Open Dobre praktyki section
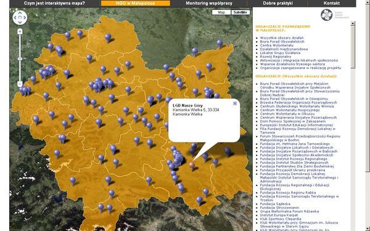370x231 pixels. click(x=277, y=3)
